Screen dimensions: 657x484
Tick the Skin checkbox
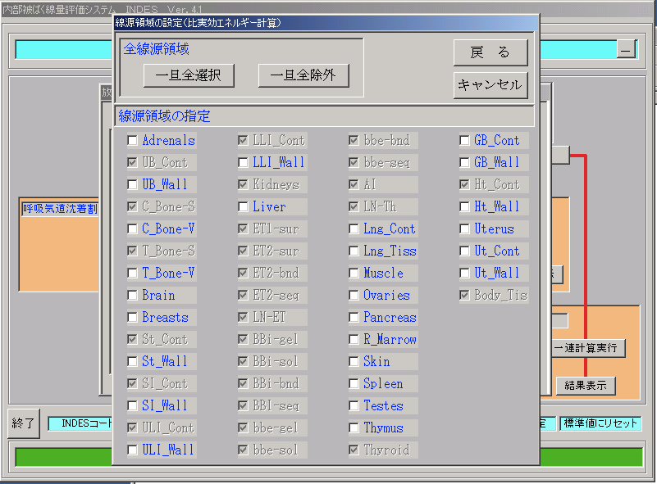354,362
